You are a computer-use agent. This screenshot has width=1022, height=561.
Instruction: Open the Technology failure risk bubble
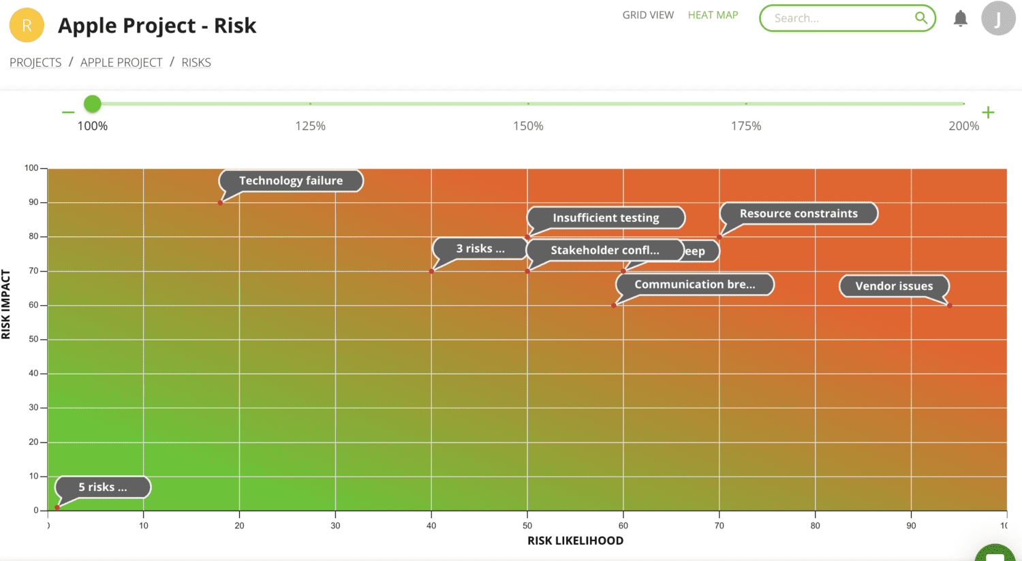click(291, 180)
